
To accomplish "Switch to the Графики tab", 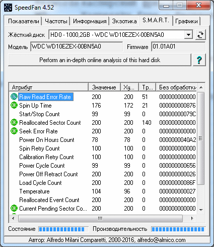I will (x=186, y=21).
